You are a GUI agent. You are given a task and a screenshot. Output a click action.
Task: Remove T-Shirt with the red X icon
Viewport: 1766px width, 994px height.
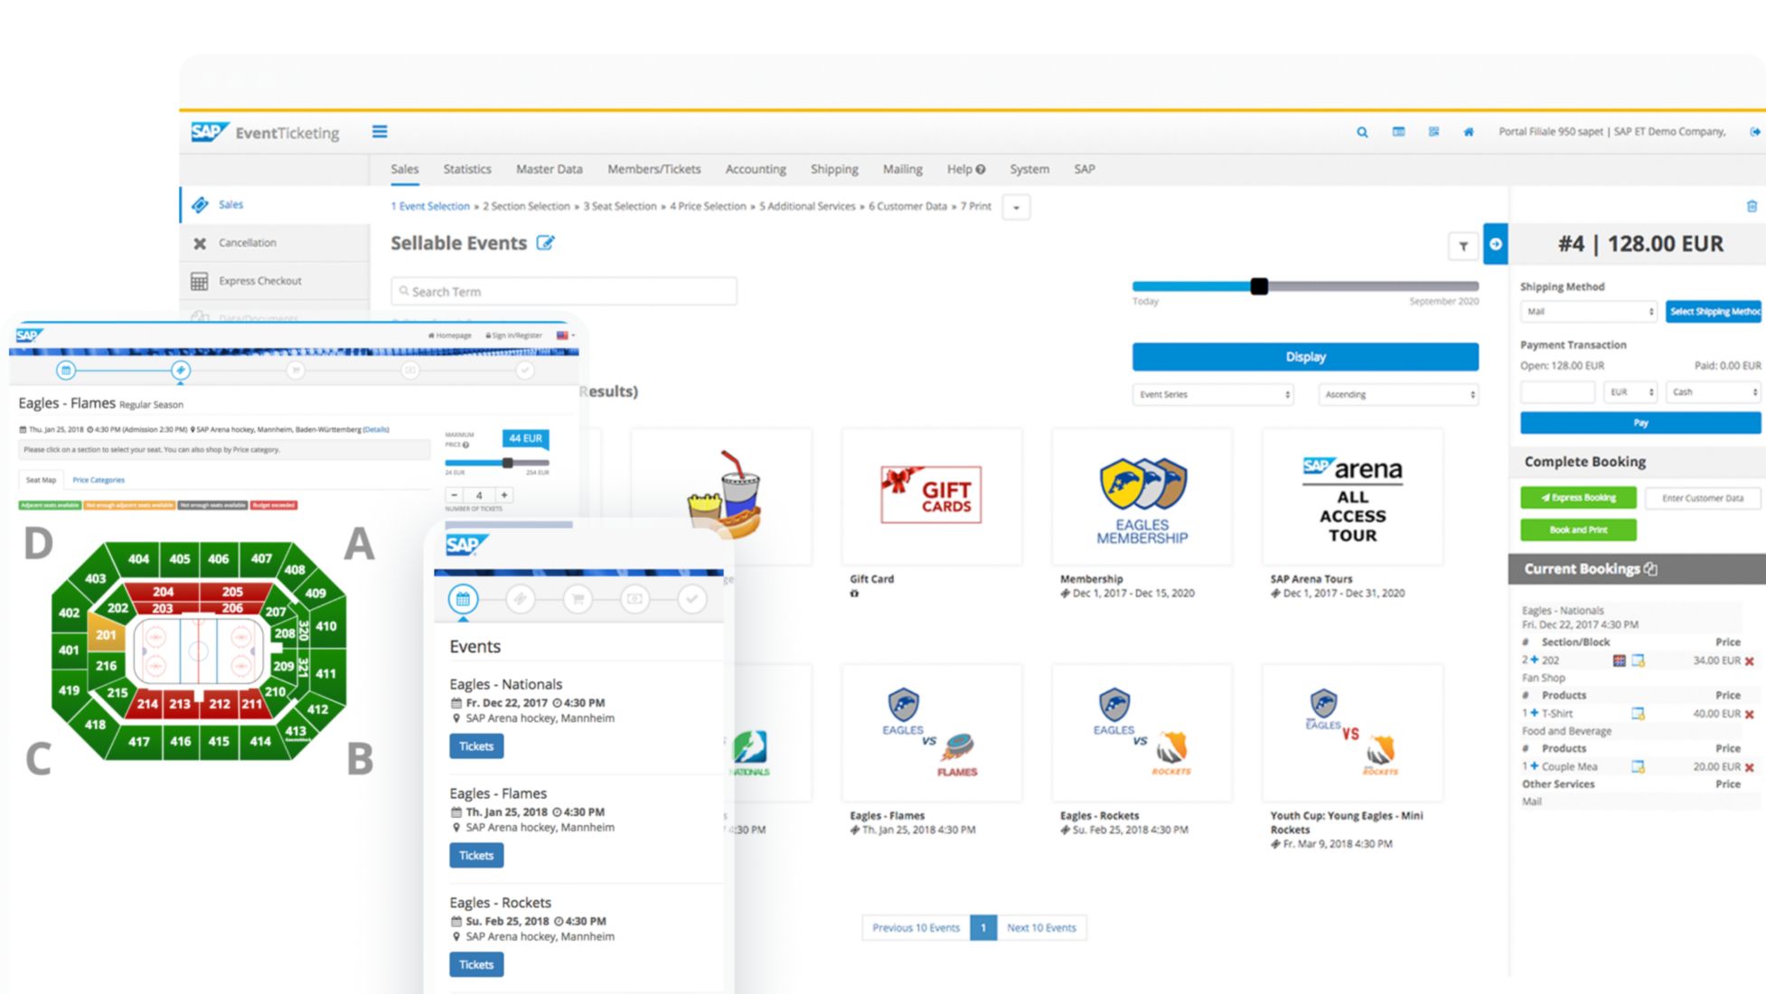(x=1750, y=713)
